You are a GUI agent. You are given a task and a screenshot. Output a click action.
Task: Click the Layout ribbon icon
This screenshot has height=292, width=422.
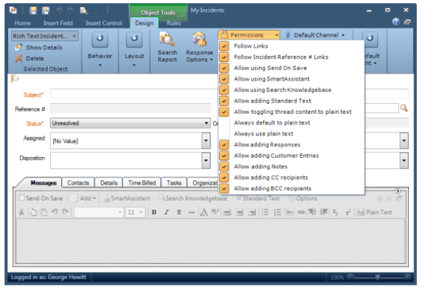click(x=135, y=40)
